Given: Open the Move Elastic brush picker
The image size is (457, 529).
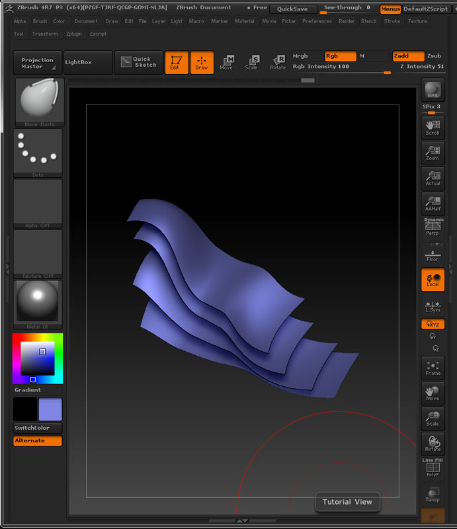Looking at the screenshot, I should click(x=39, y=101).
